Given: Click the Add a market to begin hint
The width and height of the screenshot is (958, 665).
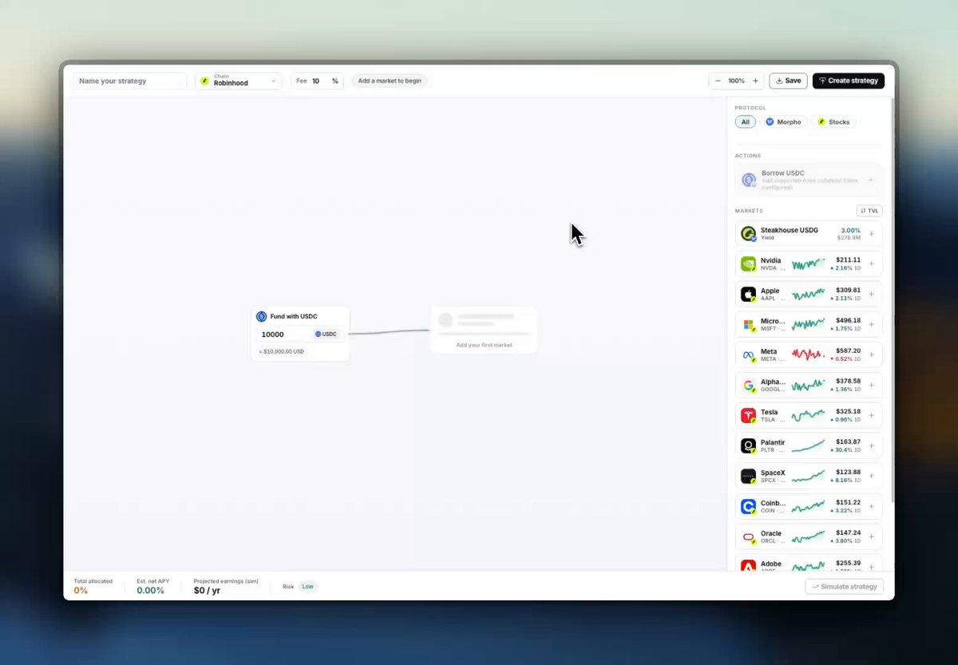Looking at the screenshot, I should coord(390,81).
